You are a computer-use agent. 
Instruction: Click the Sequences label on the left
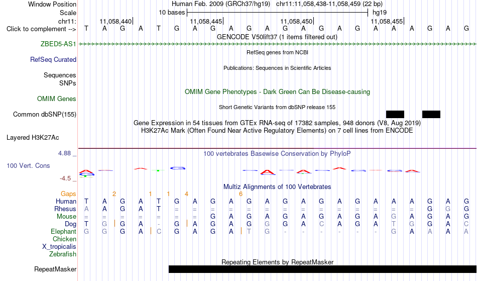point(60,75)
